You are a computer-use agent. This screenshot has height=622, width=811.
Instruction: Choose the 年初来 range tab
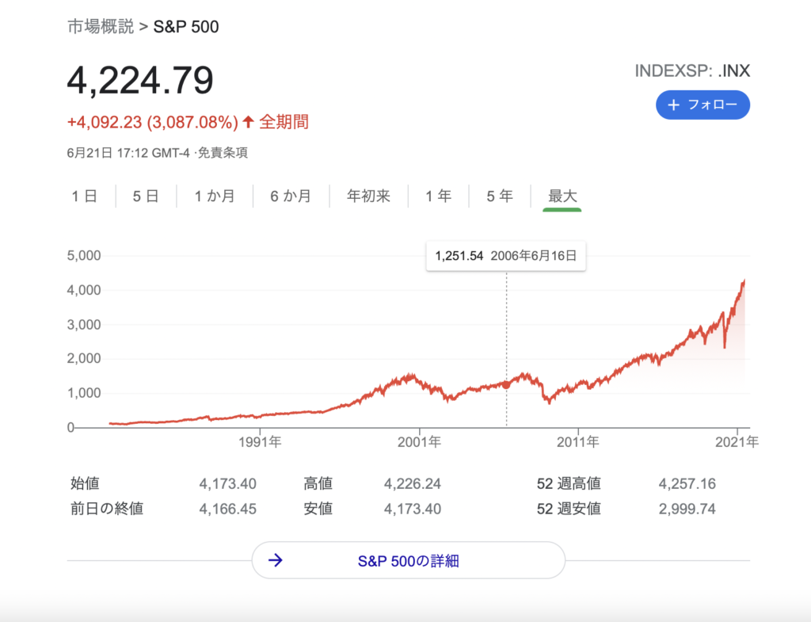coord(368,197)
